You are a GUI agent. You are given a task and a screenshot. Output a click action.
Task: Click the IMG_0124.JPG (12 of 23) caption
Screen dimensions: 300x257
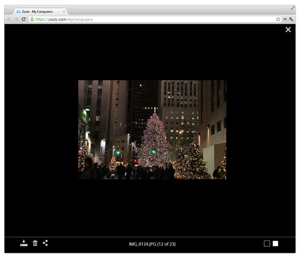tap(152, 244)
